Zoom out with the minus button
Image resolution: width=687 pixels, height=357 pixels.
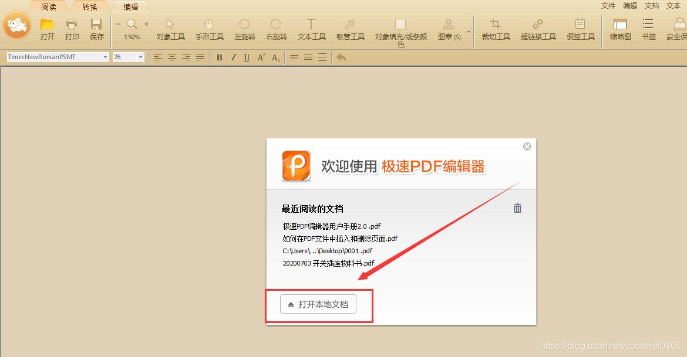coord(118,24)
